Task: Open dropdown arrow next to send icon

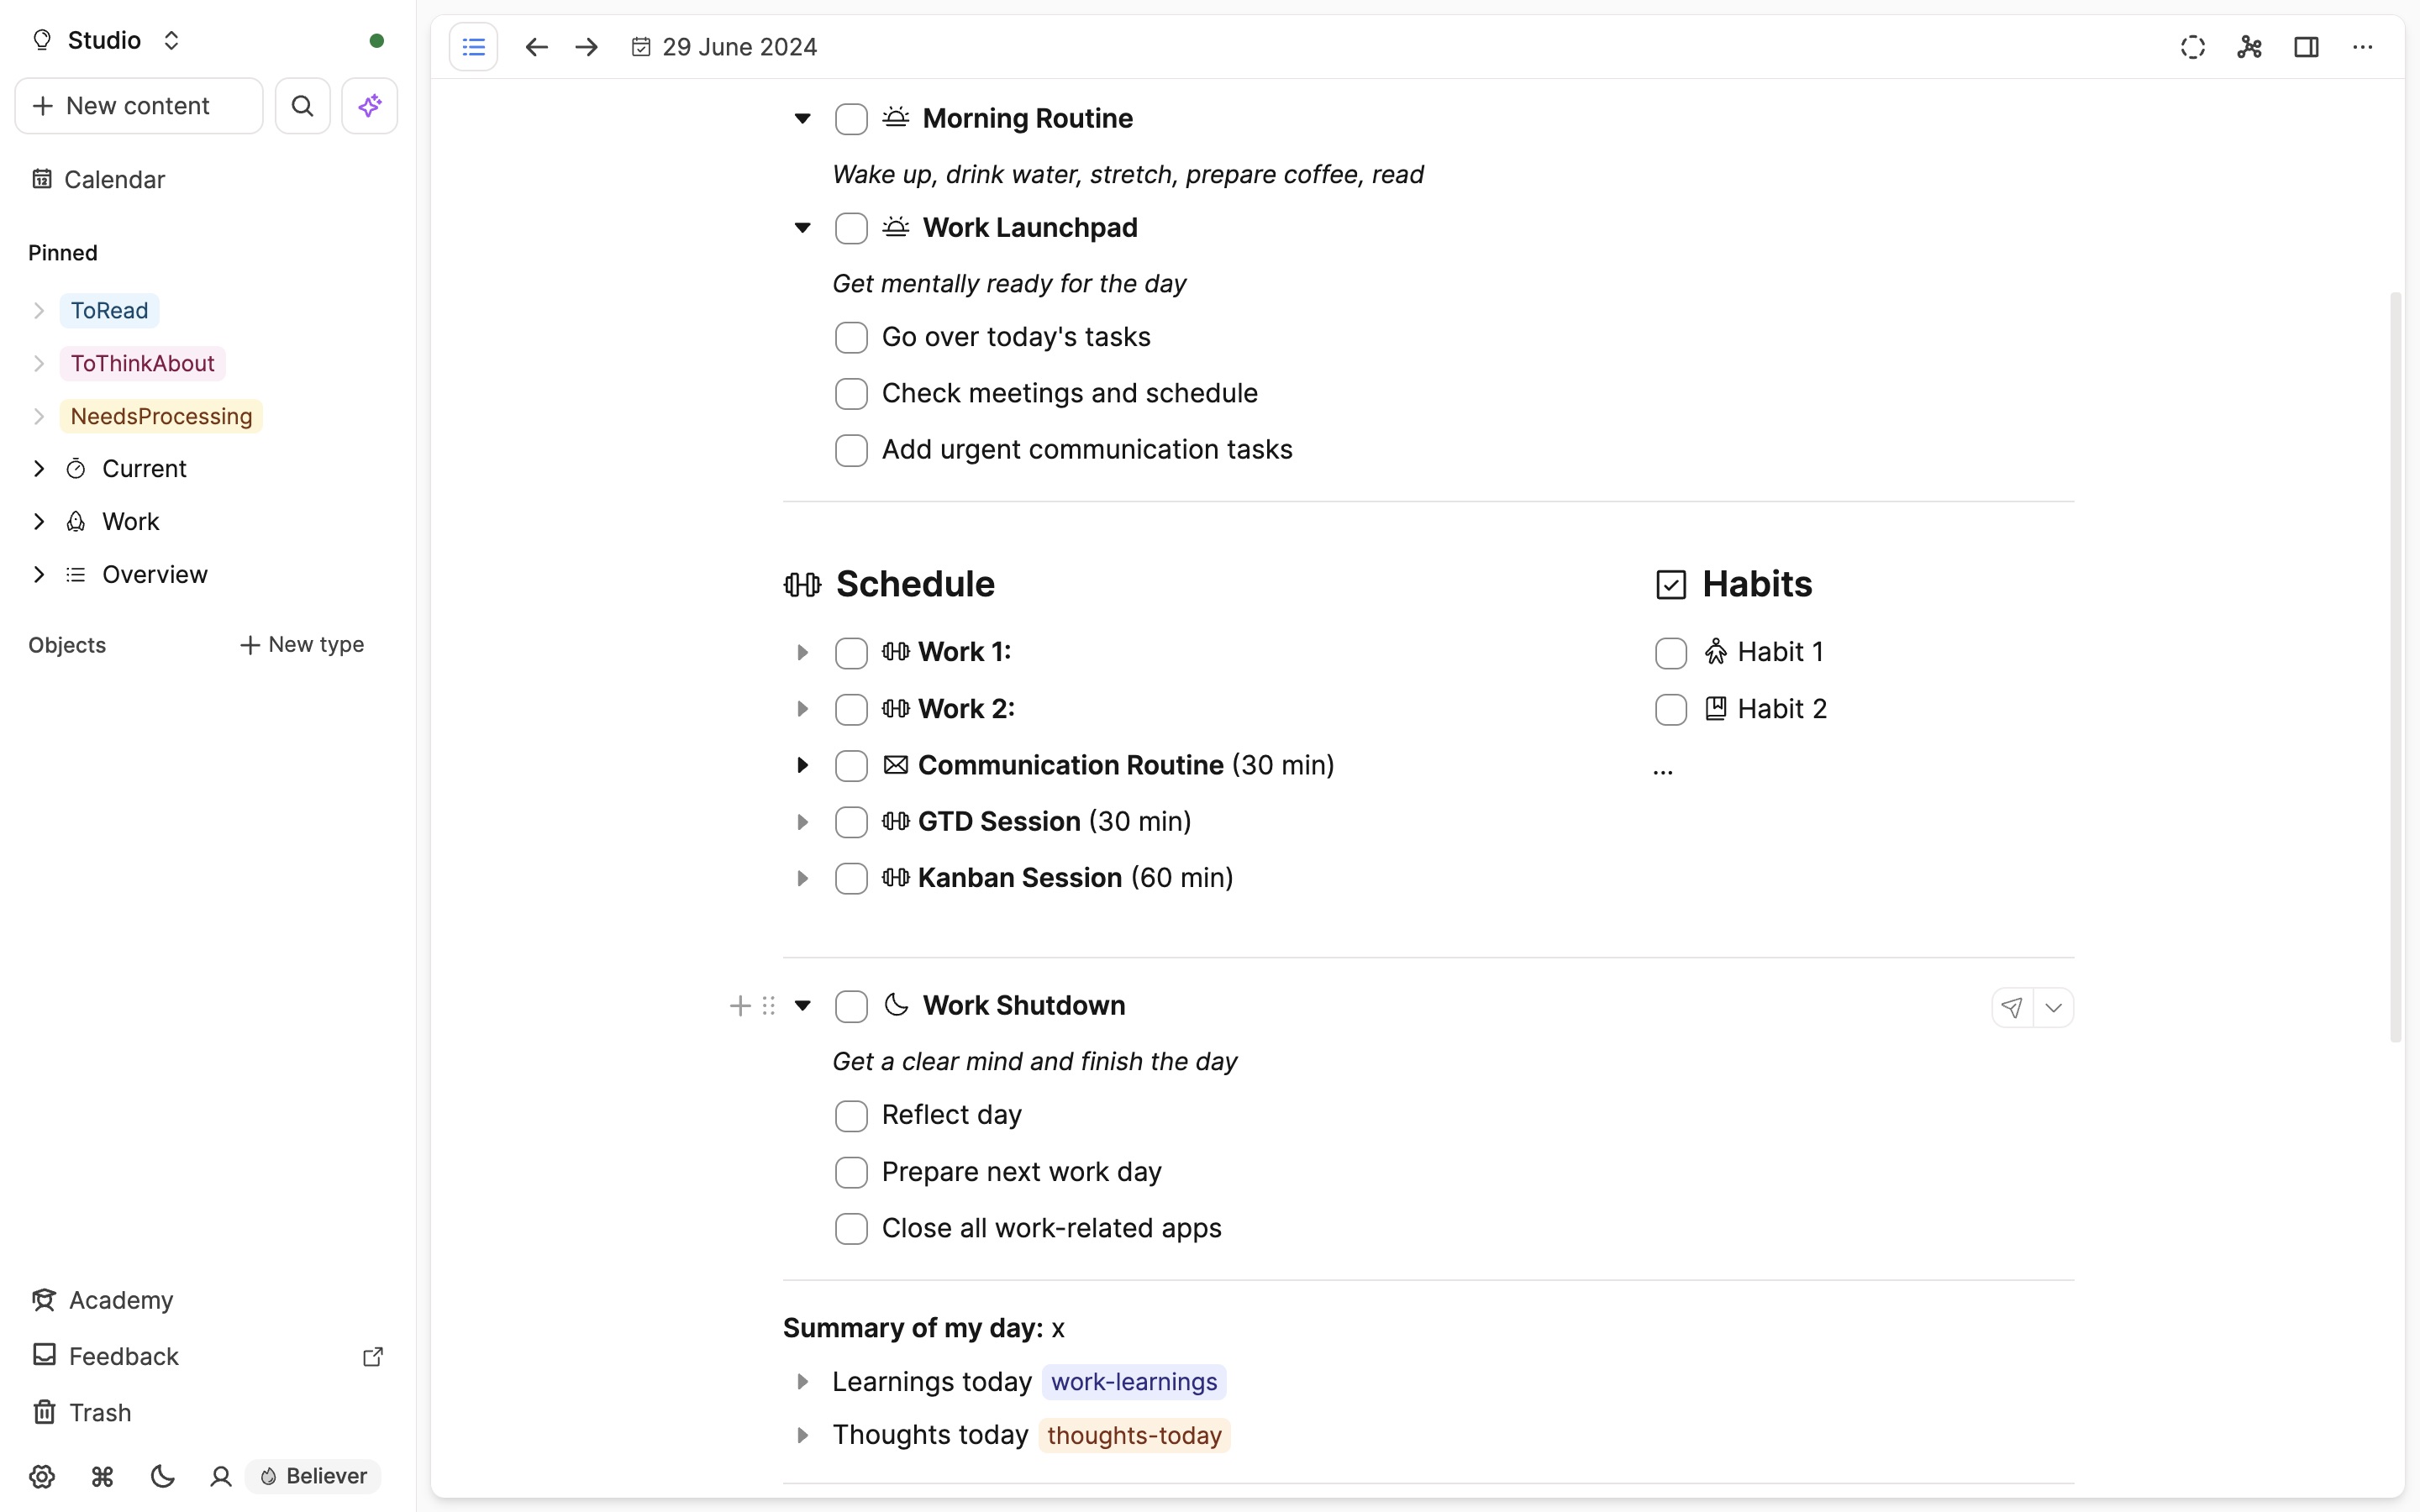Action: pos(2053,1007)
